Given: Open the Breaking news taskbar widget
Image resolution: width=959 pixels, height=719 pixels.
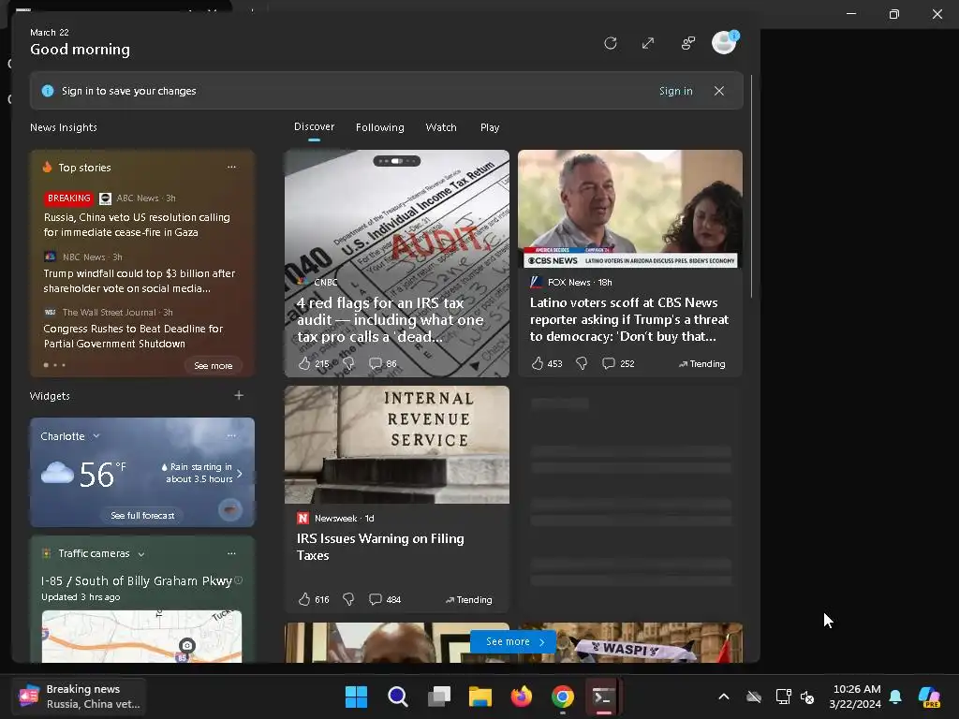Looking at the screenshot, I should [80, 697].
